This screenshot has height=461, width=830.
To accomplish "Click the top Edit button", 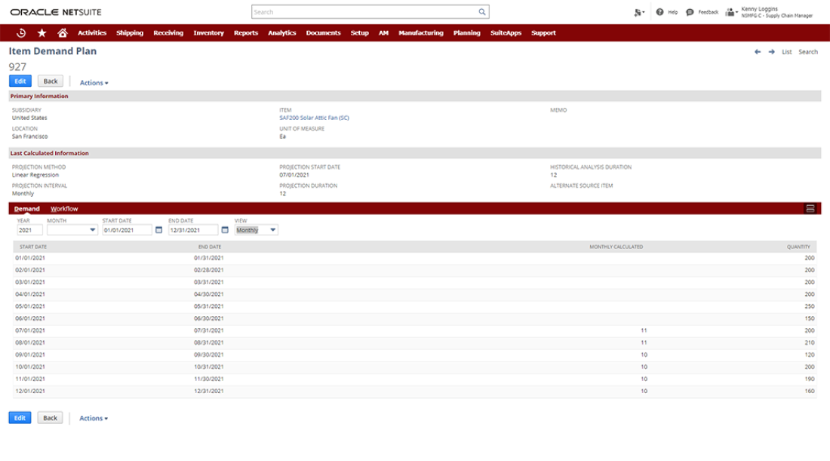I will coord(20,81).
